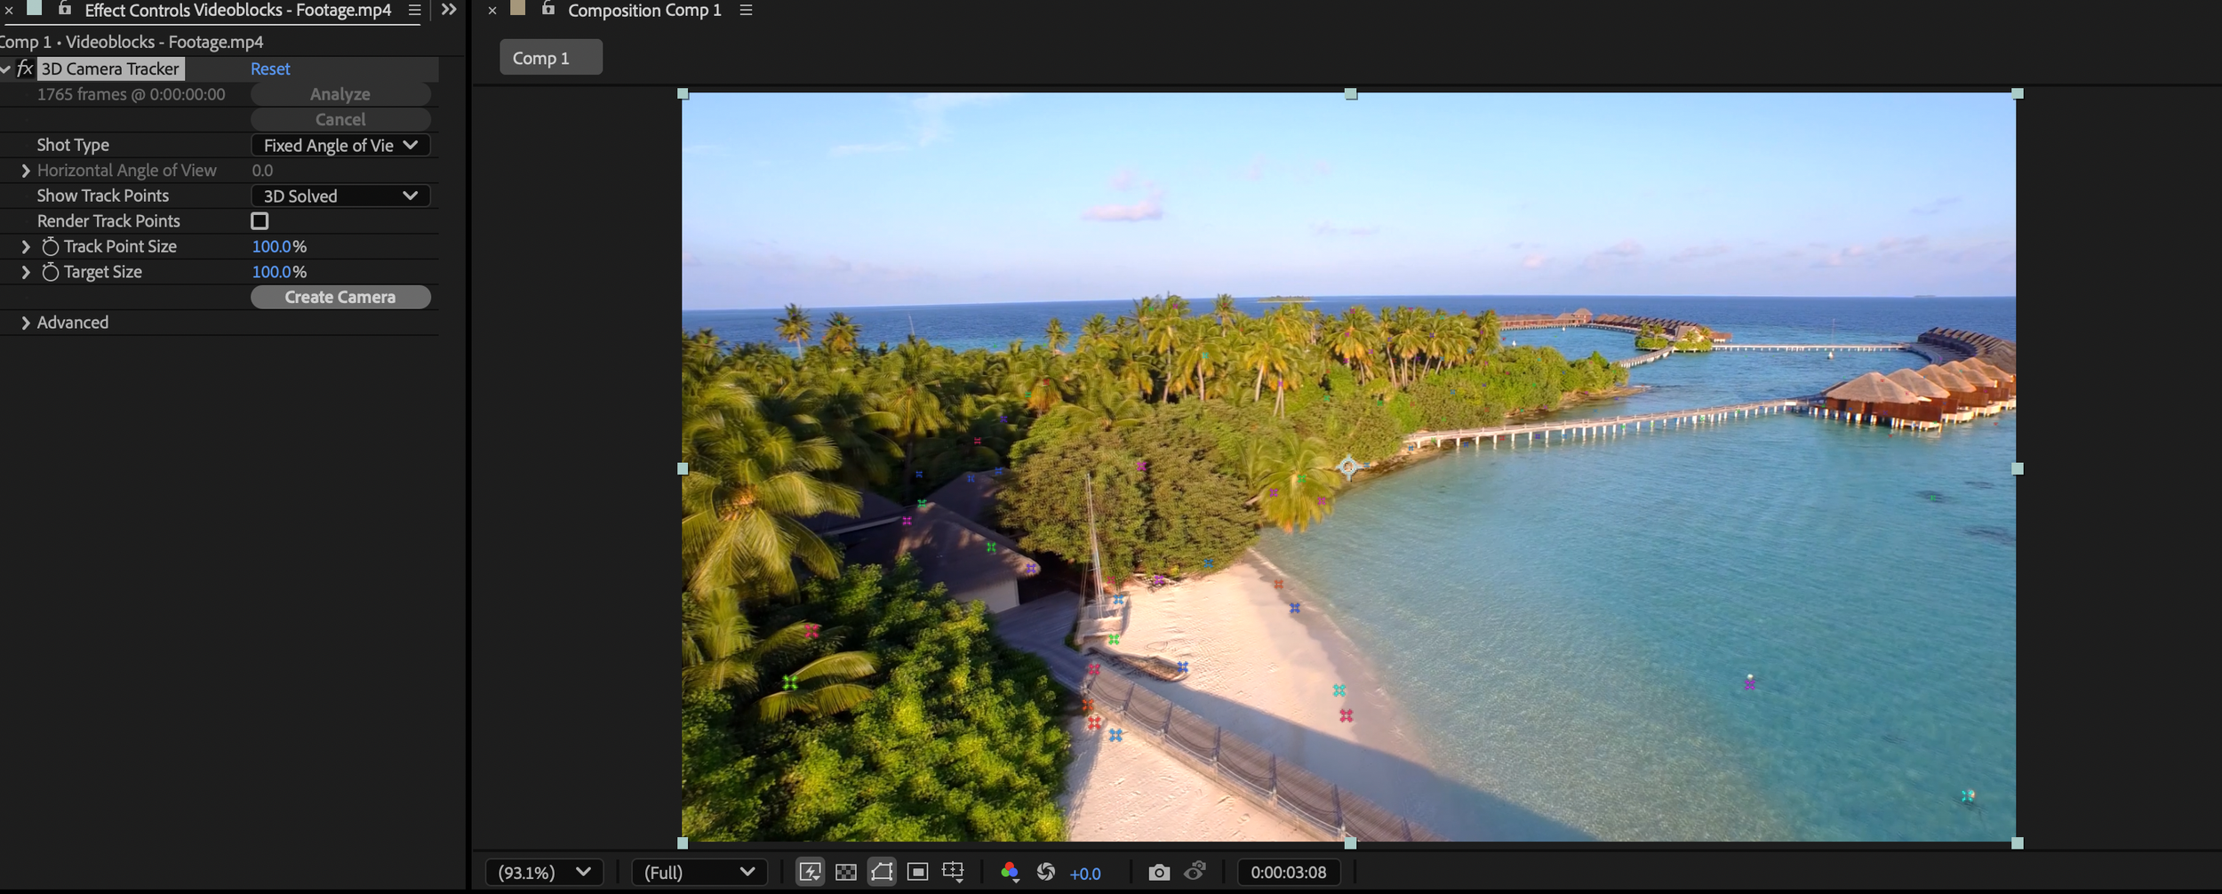The height and width of the screenshot is (894, 2222).
Task: Toggle the transparency grid
Action: (846, 873)
